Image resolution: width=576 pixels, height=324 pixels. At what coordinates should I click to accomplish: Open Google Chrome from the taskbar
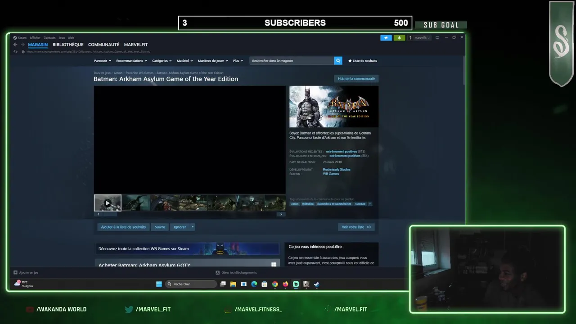coord(275,284)
